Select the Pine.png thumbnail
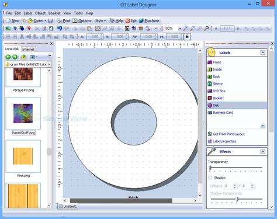 point(23,156)
